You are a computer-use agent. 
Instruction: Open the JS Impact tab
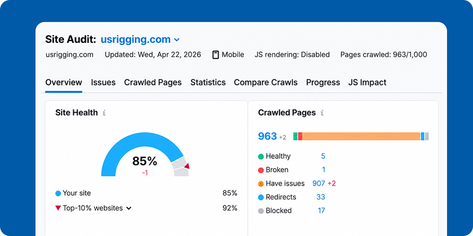(x=367, y=82)
